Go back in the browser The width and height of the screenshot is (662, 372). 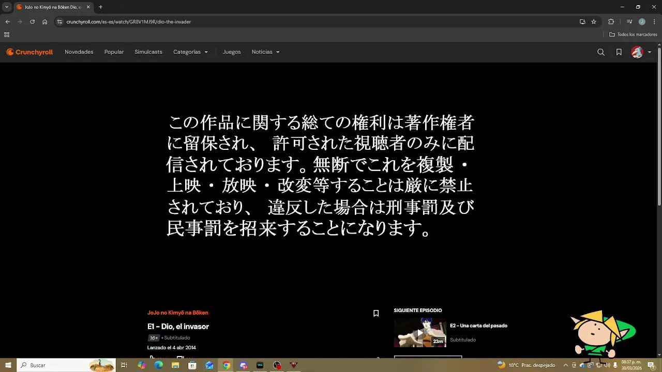coord(7,22)
